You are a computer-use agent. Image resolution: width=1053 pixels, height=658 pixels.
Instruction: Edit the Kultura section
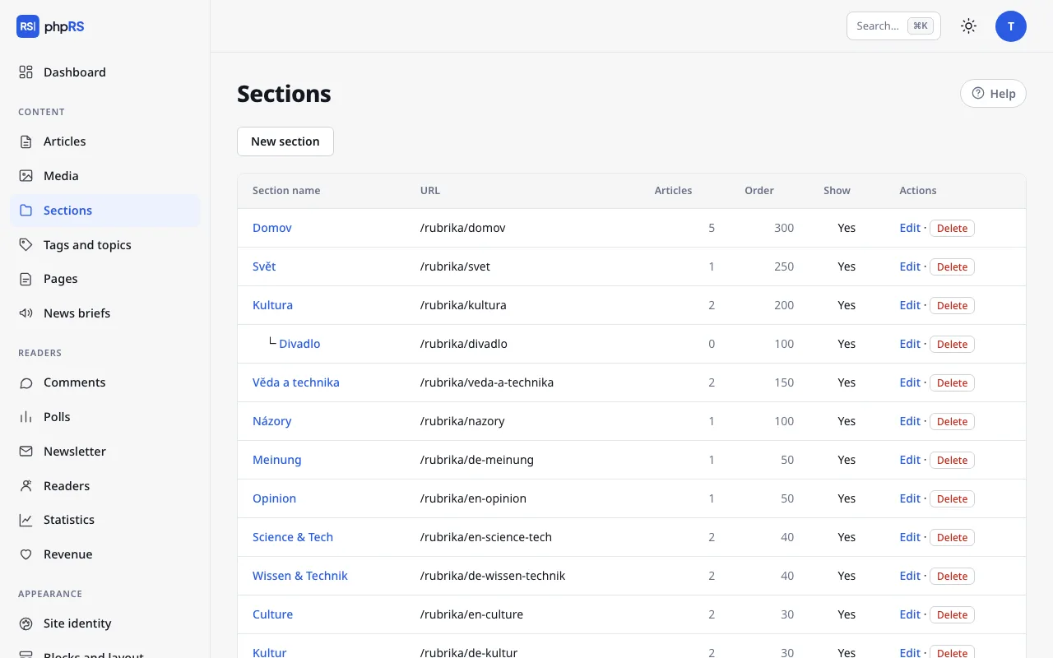click(x=910, y=305)
